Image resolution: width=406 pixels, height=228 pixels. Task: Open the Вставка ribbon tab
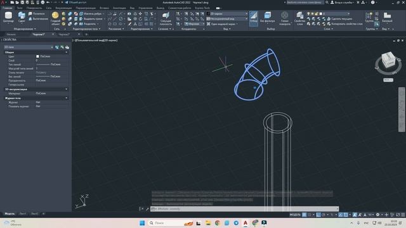point(104,8)
